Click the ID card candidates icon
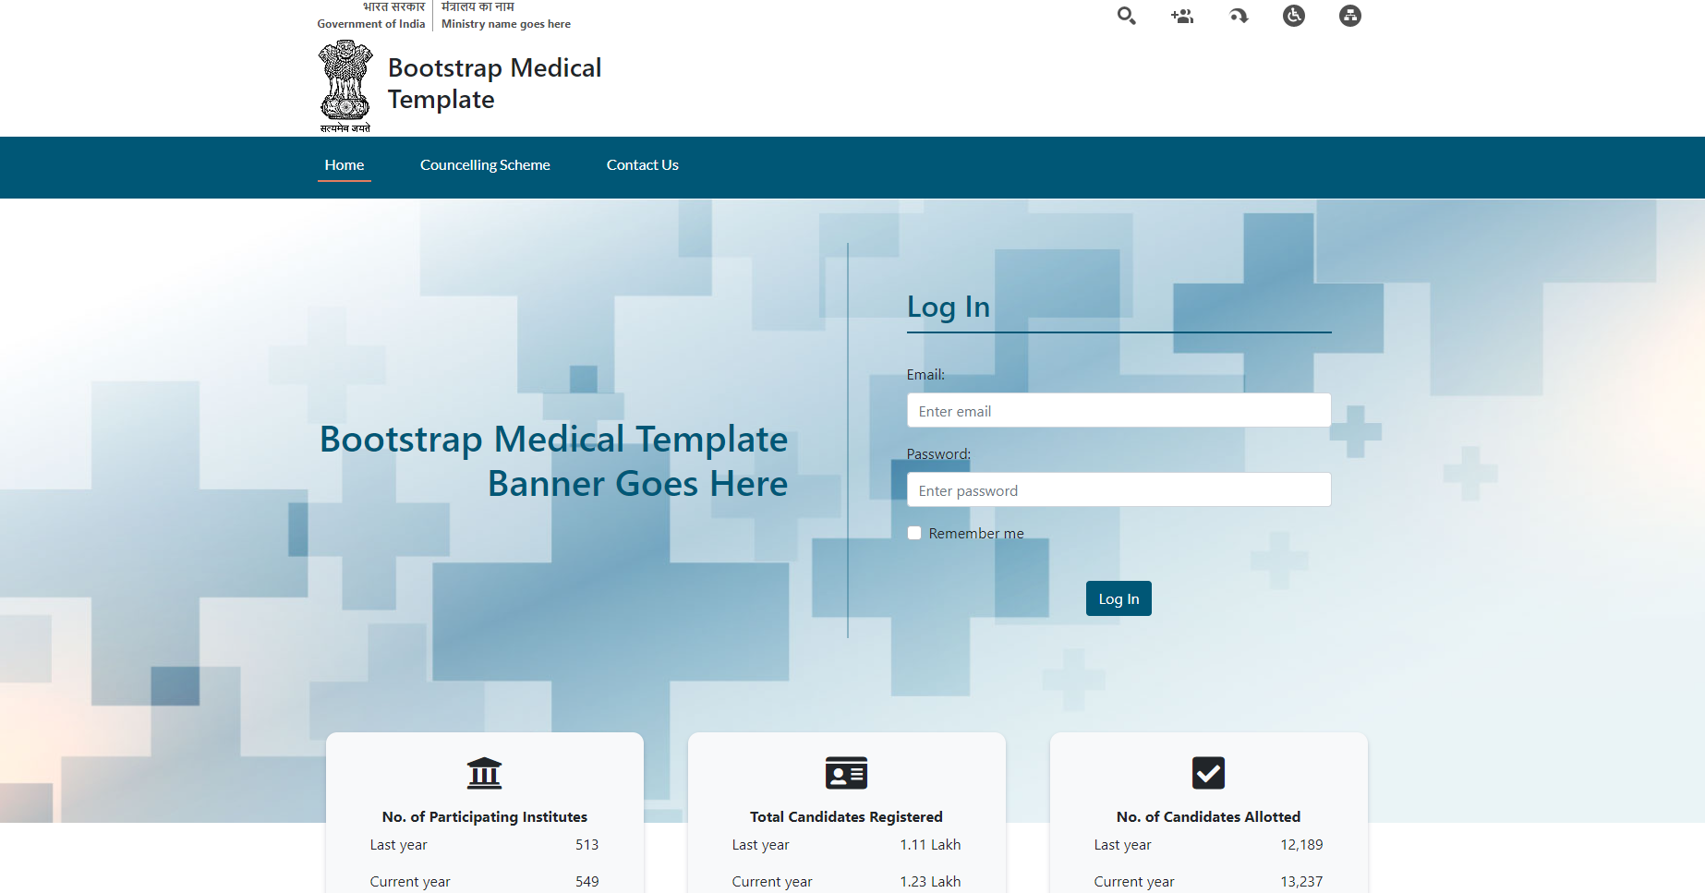Viewport: 1705px width, 893px height. pos(846,773)
